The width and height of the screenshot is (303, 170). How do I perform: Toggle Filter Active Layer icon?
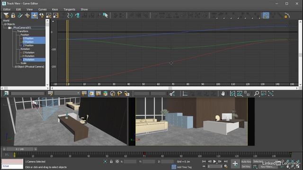tap(105, 93)
